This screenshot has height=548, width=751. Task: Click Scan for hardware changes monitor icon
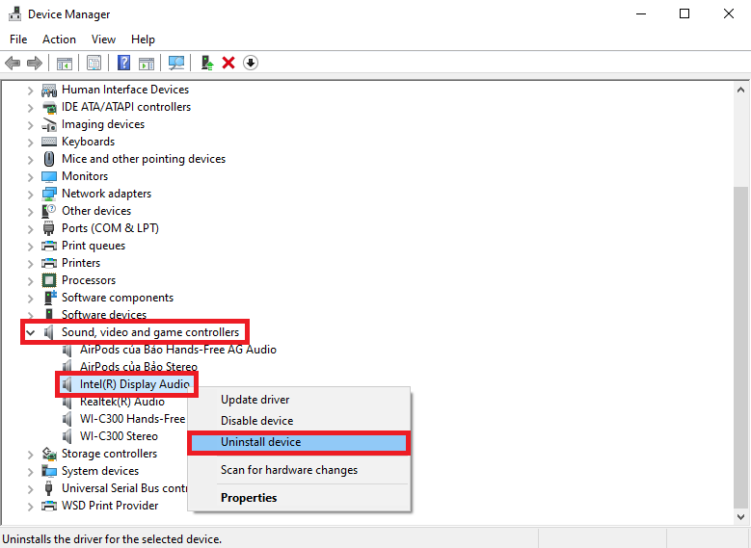pos(176,63)
